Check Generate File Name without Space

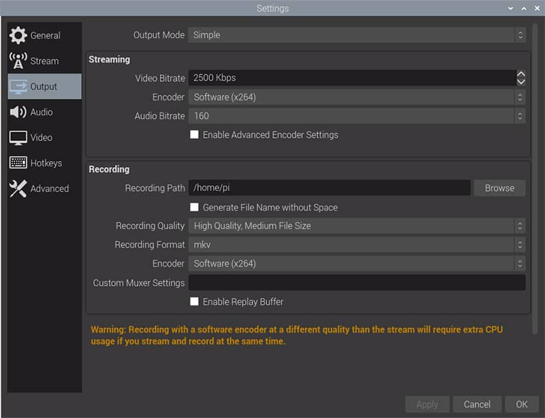tap(194, 207)
